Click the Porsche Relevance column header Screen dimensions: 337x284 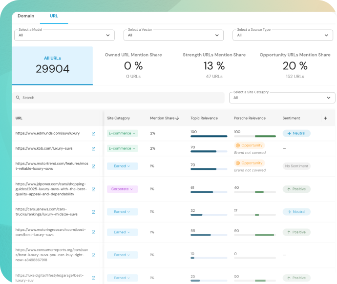tap(250, 118)
